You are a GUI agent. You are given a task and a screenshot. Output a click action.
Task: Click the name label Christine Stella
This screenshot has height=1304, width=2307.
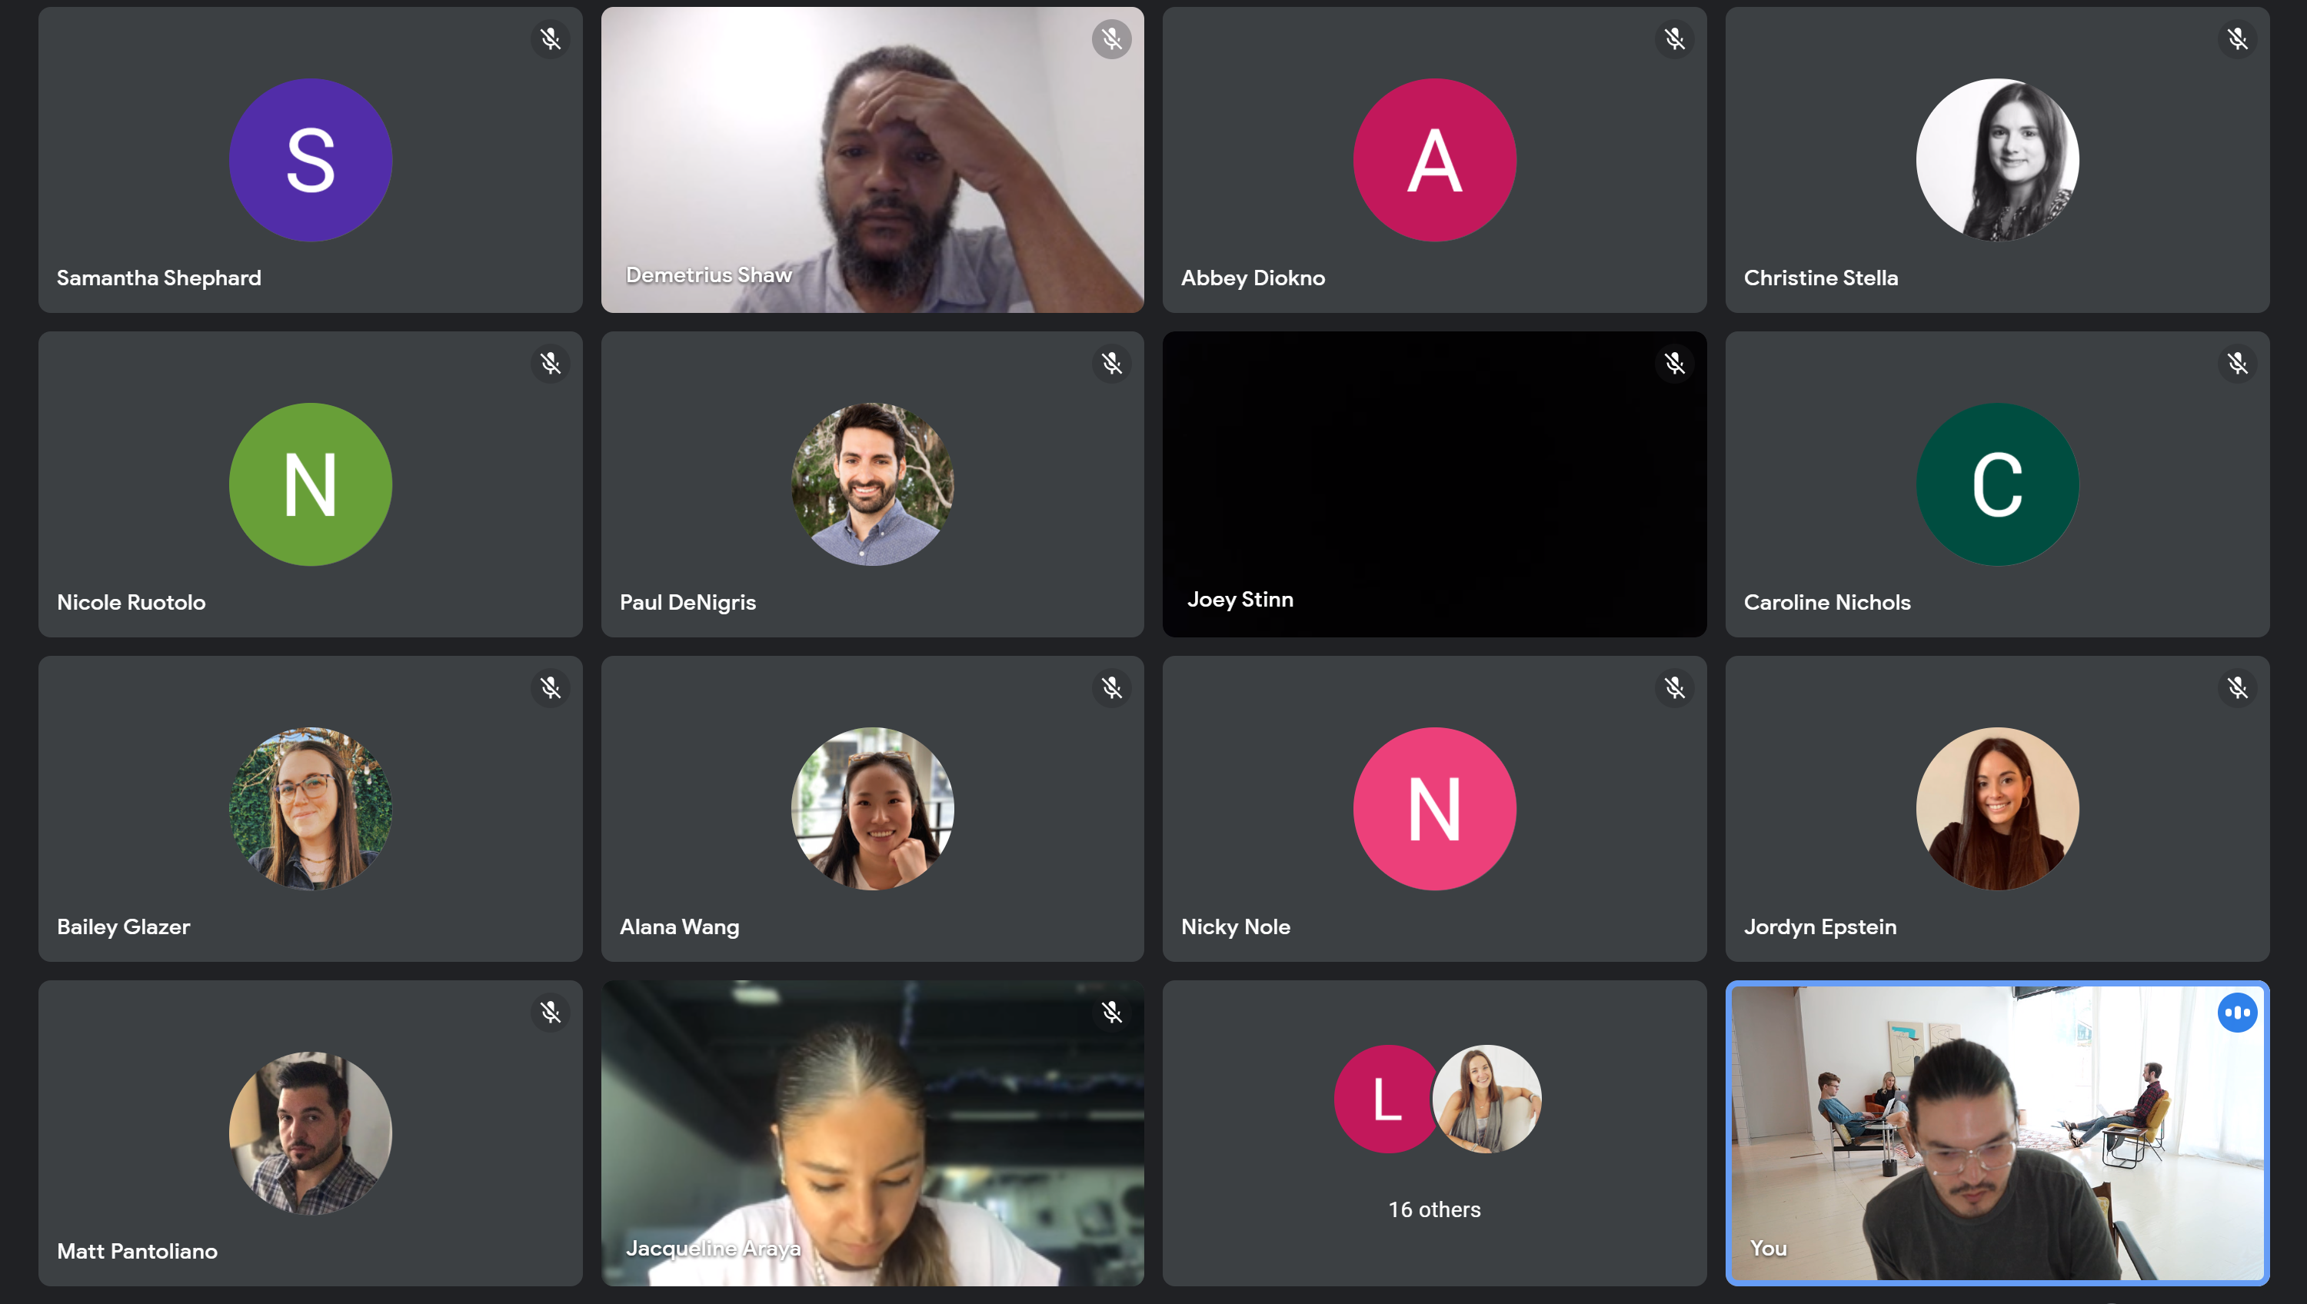[x=1821, y=278]
